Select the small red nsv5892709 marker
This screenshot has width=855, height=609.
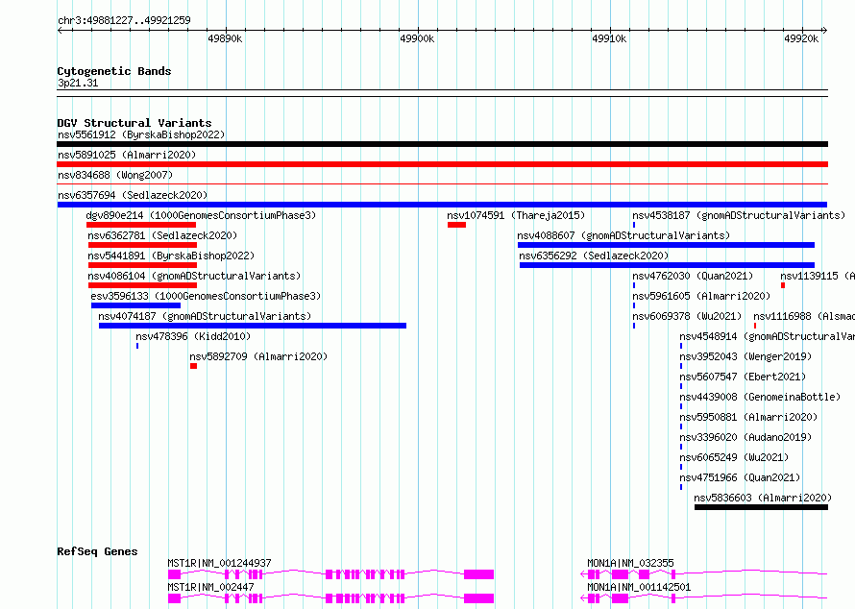pos(193,366)
